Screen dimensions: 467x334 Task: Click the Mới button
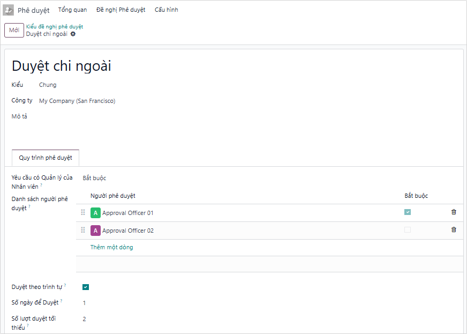coord(14,31)
